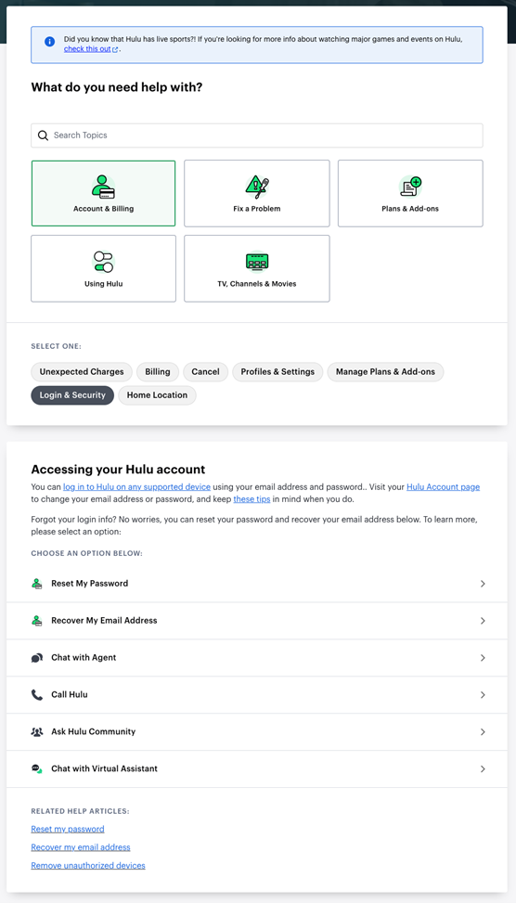This screenshot has width=516, height=903.
Task: Click the icon beside Recover My Email Address
Action: pyautogui.click(x=37, y=620)
